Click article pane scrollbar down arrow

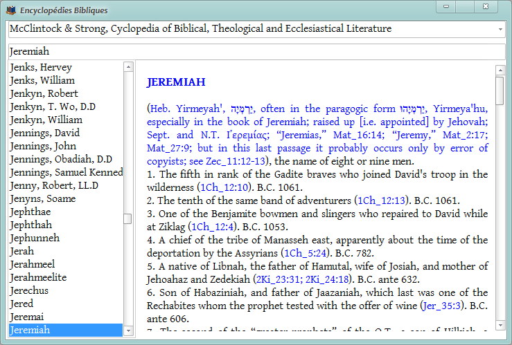coord(500,325)
